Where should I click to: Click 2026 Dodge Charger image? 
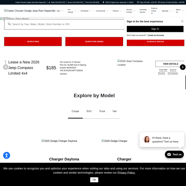click(x=114, y=141)
